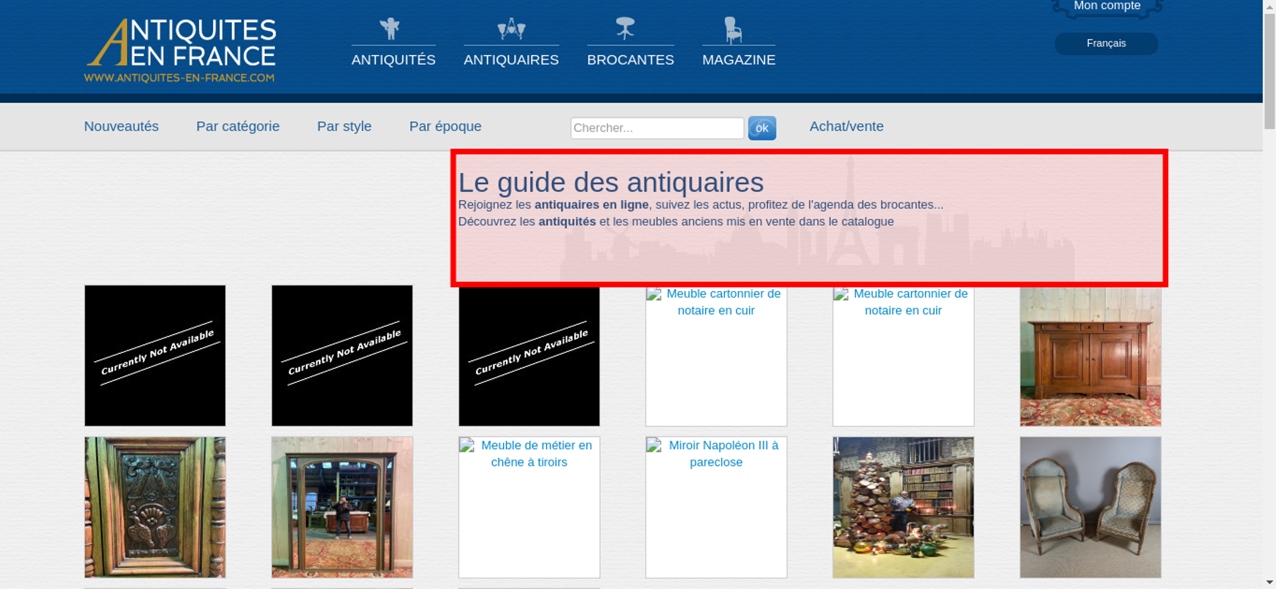
Task: Open the wooden sideboard buffet thumbnail
Action: [1090, 356]
